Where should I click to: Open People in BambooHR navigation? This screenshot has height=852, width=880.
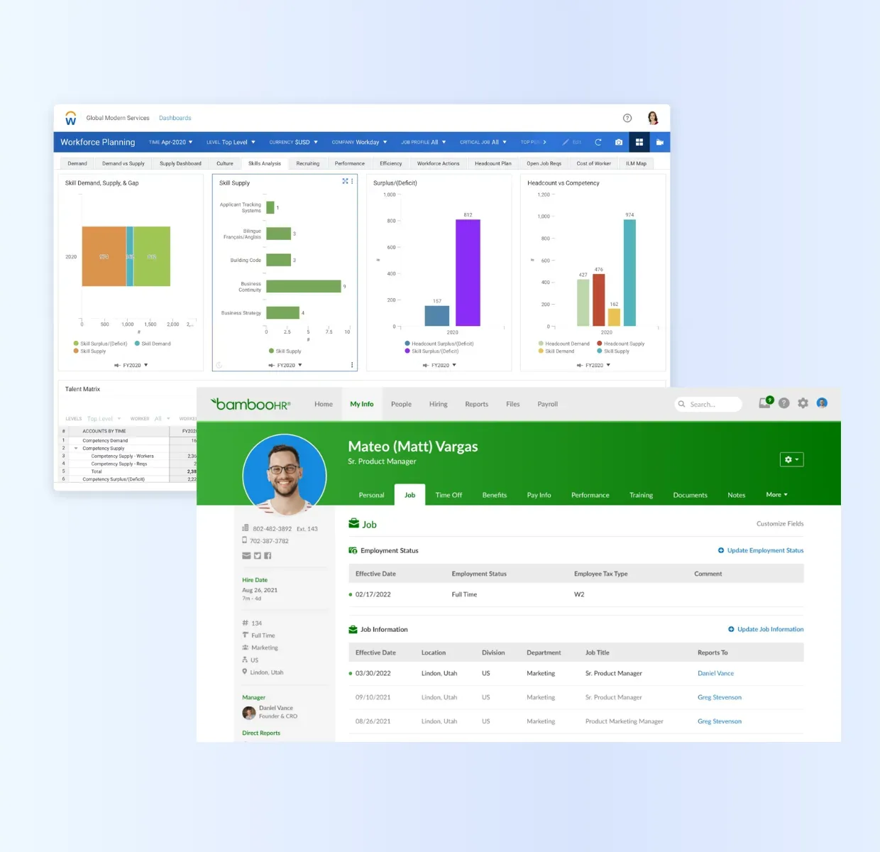(x=401, y=404)
